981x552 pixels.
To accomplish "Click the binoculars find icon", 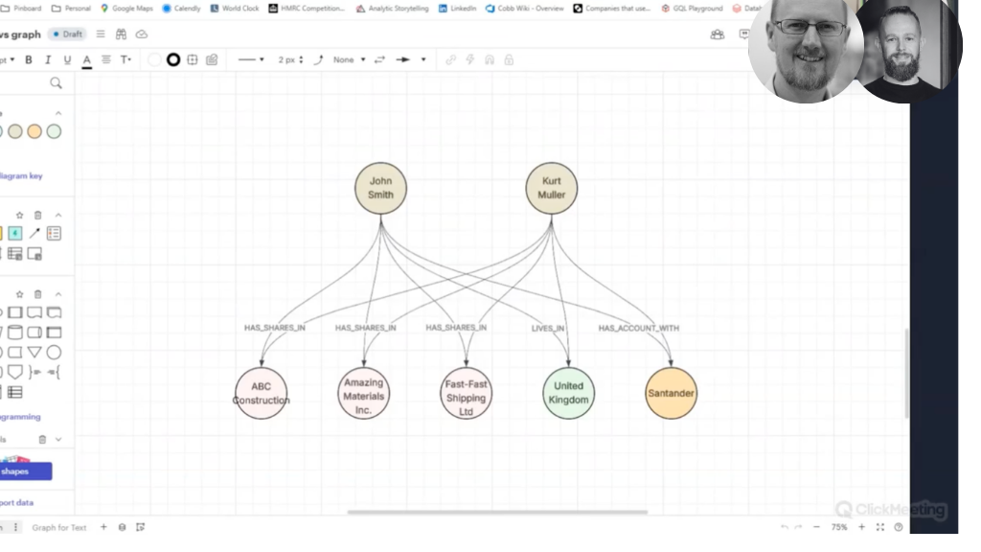I will point(121,34).
